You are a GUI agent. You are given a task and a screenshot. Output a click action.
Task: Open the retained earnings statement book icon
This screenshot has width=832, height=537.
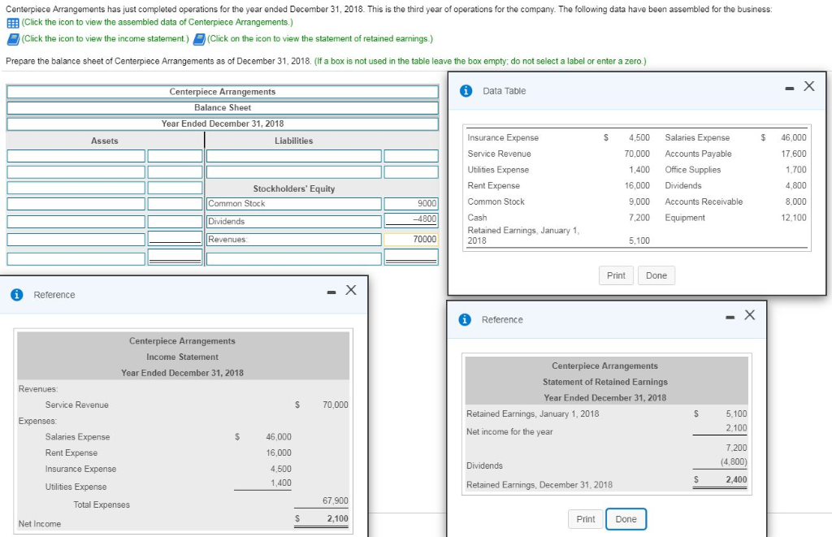coord(199,39)
